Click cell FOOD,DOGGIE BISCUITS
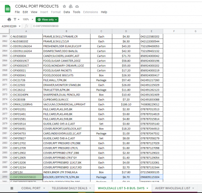The width and height of the screenshot is (202, 193). [x=66, y=75]
